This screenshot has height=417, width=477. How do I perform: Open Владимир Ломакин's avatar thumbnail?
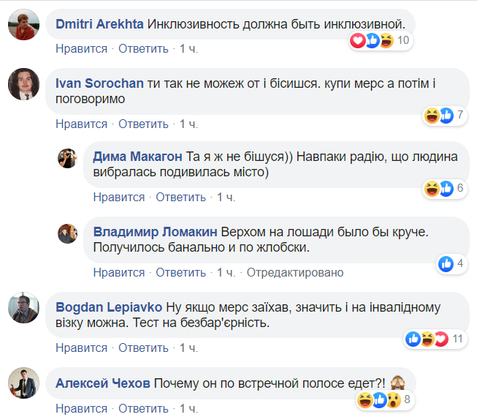pyautogui.click(x=68, y=233)
